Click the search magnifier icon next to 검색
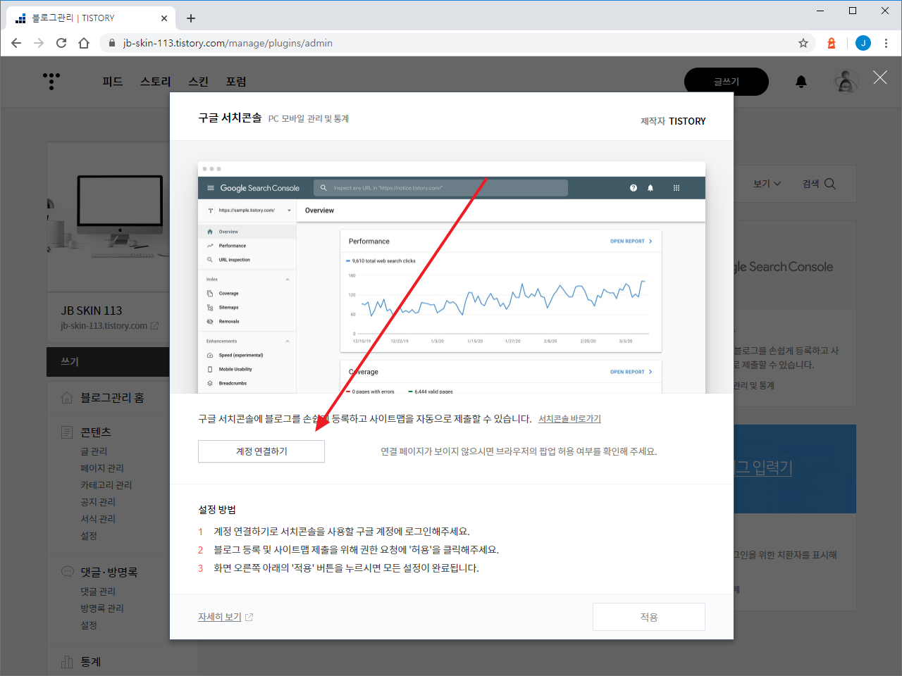Viewport: 902px width, 676px height. tap(830, 184)
